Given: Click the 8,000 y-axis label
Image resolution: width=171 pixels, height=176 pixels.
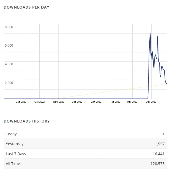Looking at the screenshot, I should (9, 27).
